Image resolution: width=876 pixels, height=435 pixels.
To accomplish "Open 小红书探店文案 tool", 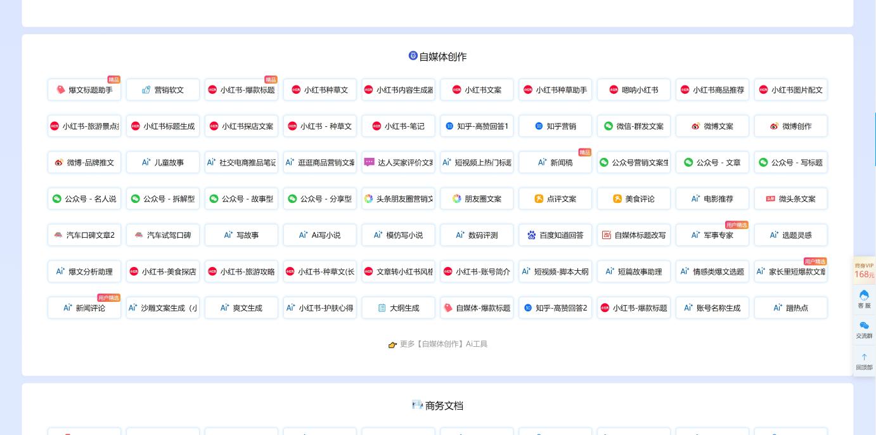I will [x=242, y=126].
